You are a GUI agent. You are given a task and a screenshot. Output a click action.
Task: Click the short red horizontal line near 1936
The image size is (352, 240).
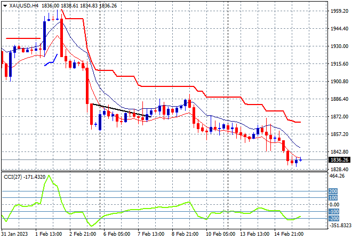coord(23,38)
